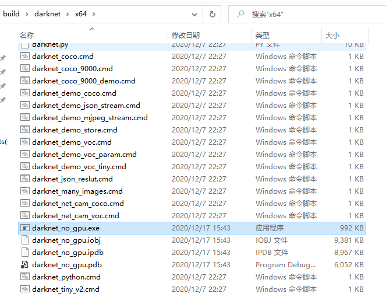Select the file name darknet_python.cmd

click(x=66, y=277)
